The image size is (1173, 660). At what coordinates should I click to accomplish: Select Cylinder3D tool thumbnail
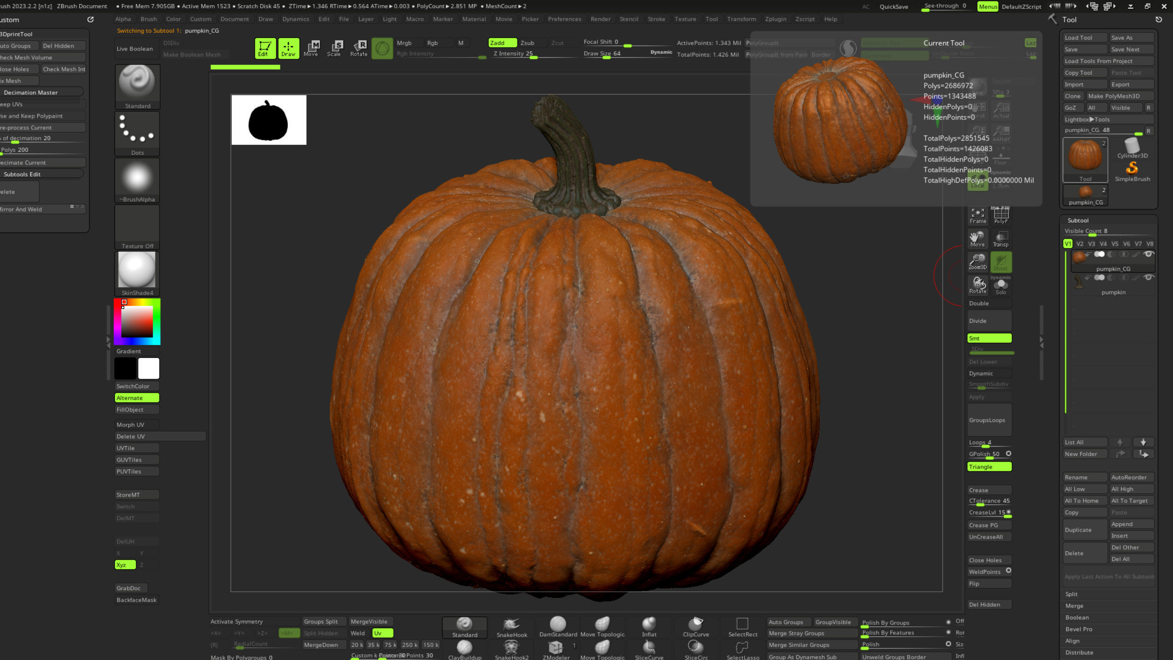point(1132,149)
